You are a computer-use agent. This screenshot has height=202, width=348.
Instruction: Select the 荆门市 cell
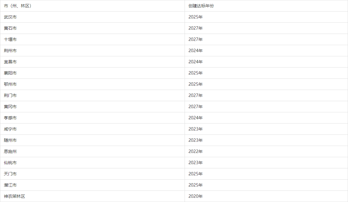92,95
